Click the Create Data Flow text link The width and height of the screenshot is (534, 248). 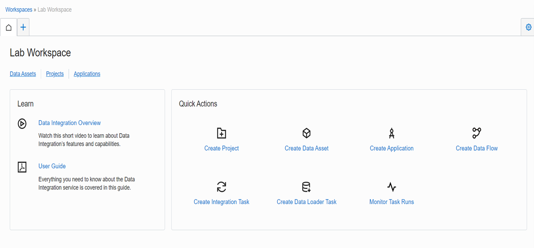(x=476, y=148)
